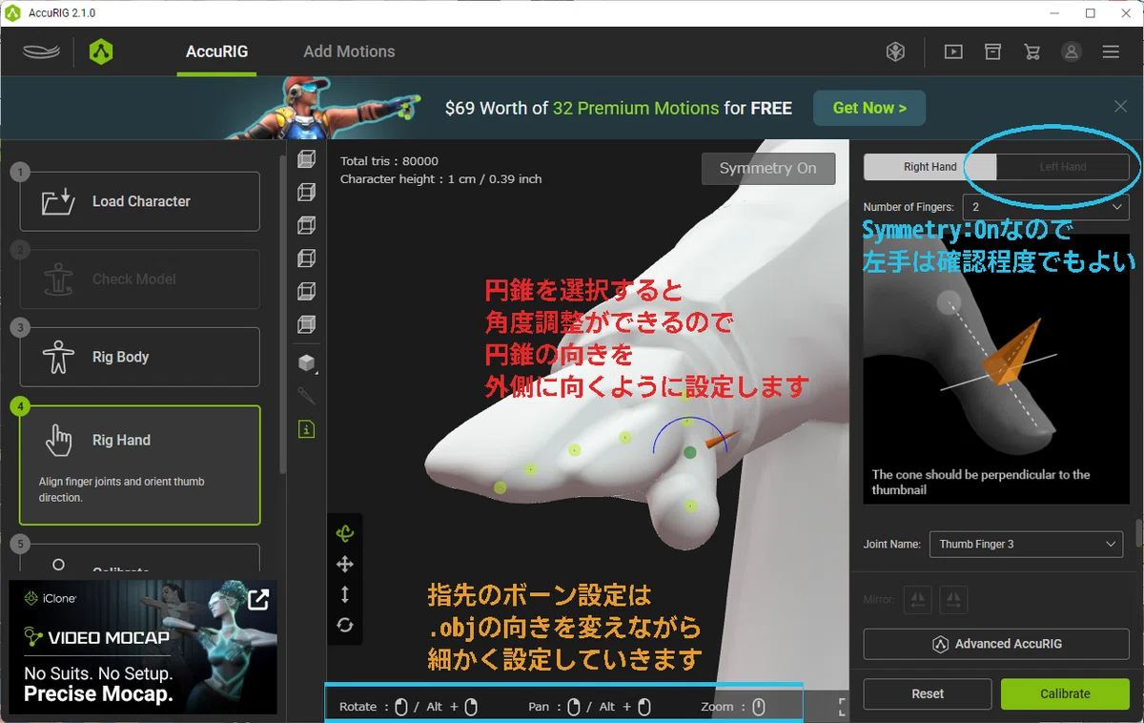Click the Load Character folder icon

tap(58, 201)
